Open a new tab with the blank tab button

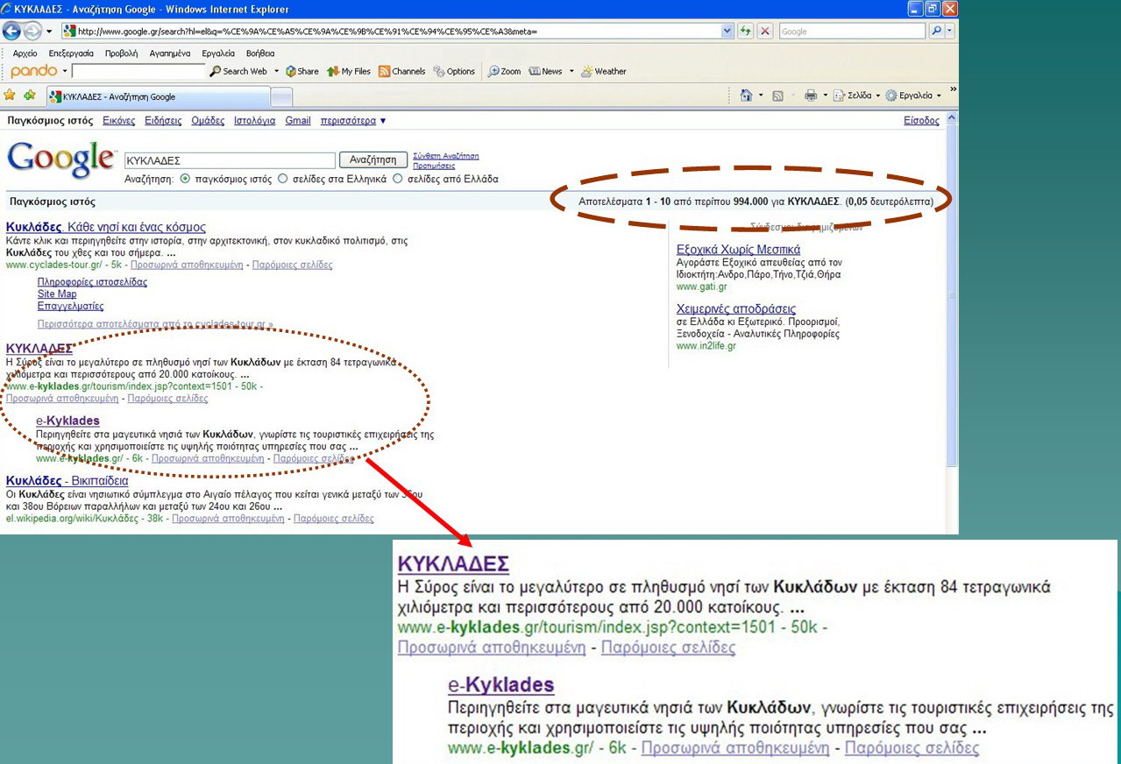[281, 96]
